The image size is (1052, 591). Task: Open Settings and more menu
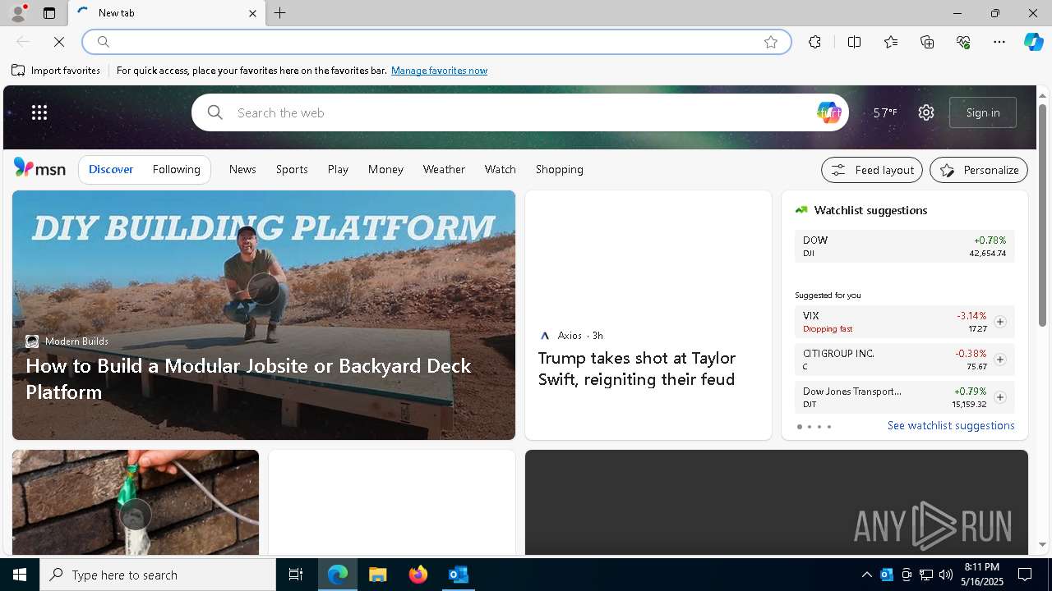pyautogui.click(x=999, y=42)
